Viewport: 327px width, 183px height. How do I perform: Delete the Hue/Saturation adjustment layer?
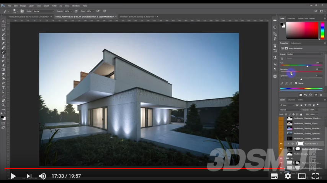[321, 95]
